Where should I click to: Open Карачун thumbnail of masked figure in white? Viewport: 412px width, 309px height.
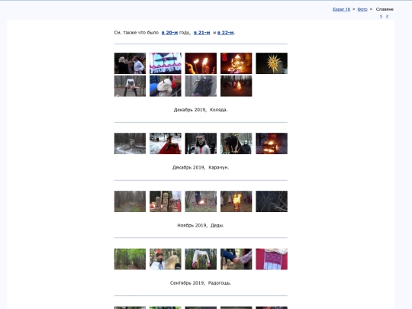[x=201, y=143]
